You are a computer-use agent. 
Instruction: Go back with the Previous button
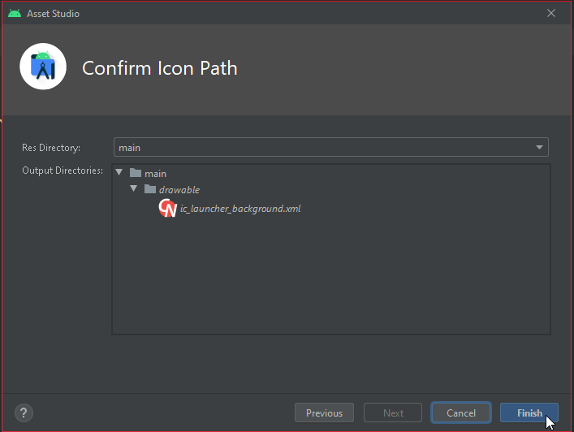click(324, 413)
